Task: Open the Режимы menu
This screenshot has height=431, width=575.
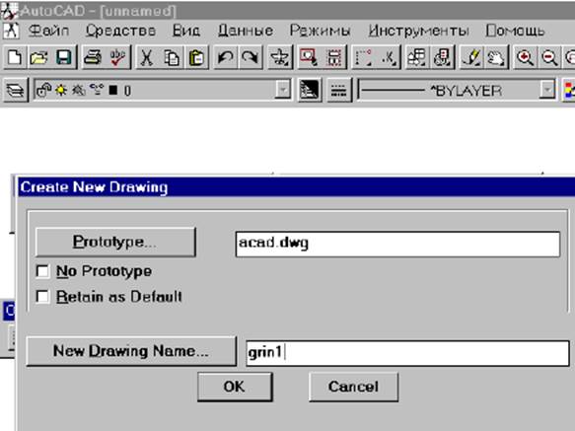Action: pyautogui.click(x=321, y=31)
